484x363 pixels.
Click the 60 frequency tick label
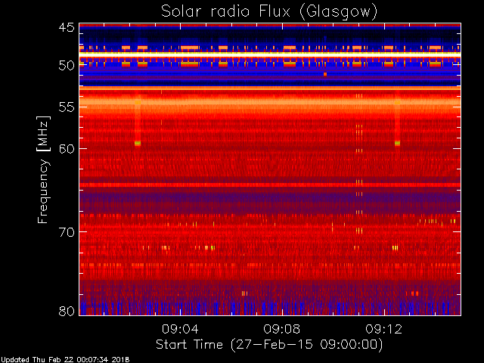click(67, 148)
